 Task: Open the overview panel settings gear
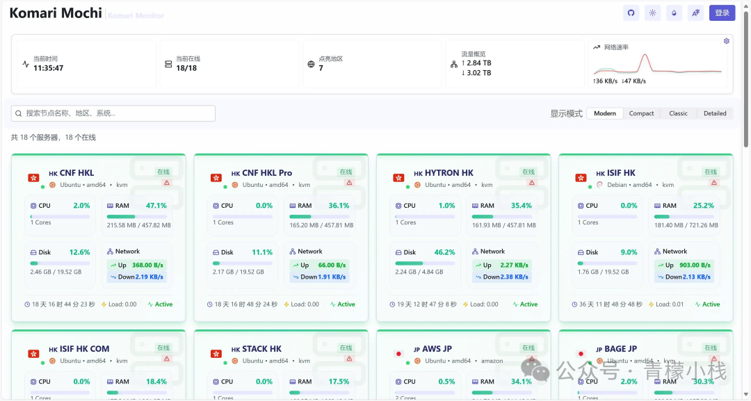coord(726,41)
